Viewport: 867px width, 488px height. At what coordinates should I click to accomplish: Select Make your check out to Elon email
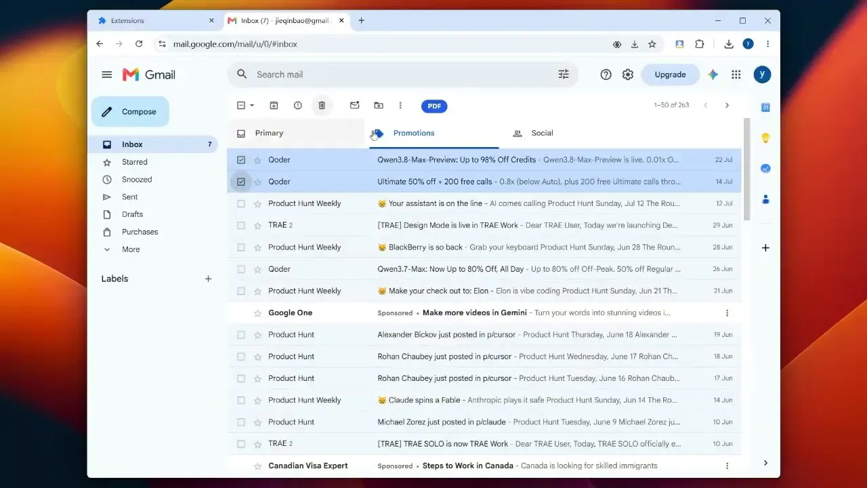241,291
